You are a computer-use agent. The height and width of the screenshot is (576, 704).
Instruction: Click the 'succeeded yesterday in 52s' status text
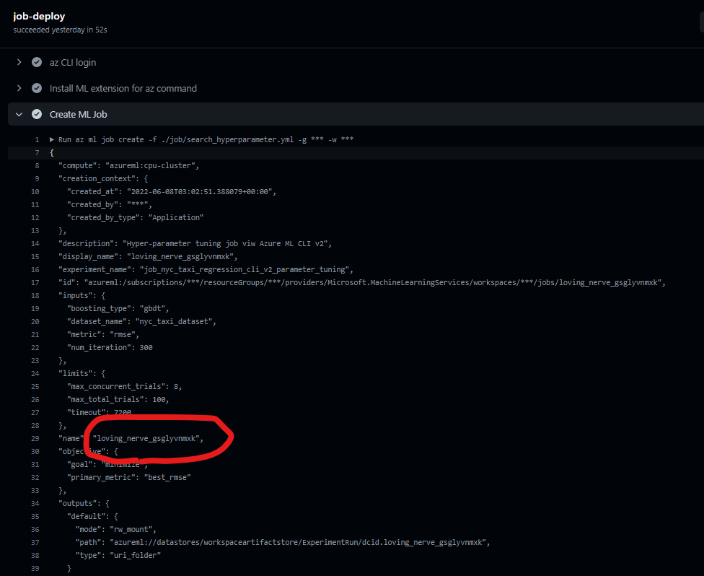60,30
